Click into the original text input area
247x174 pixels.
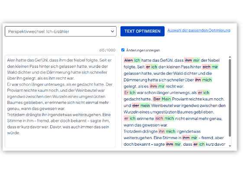coord(60,101)
